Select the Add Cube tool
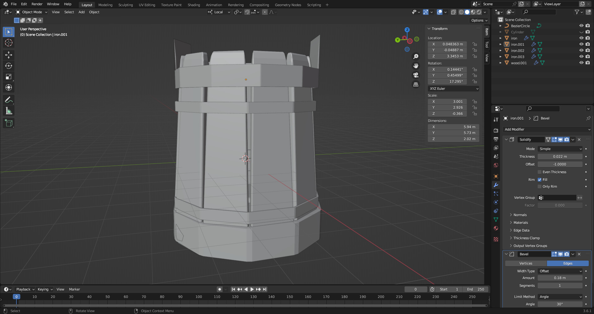Screen dimensions: 594x314 point(8,123)
